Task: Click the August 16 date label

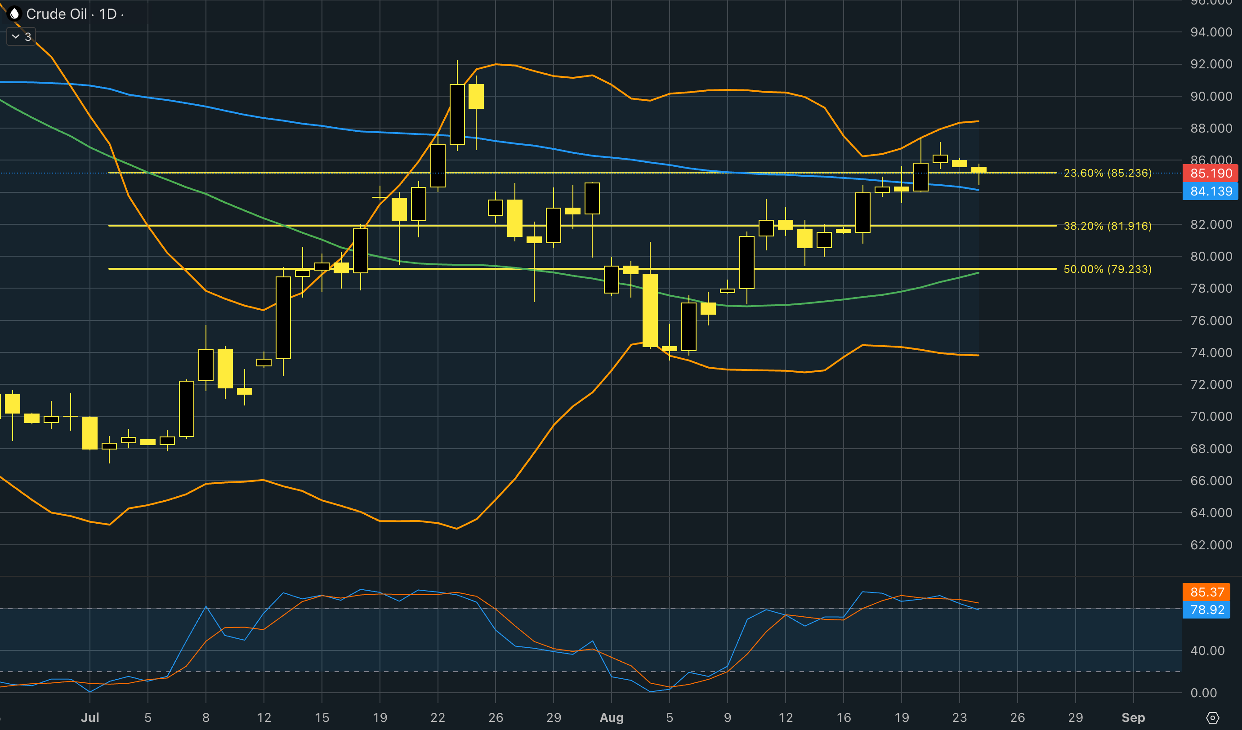Action: [x=844, y=718]
